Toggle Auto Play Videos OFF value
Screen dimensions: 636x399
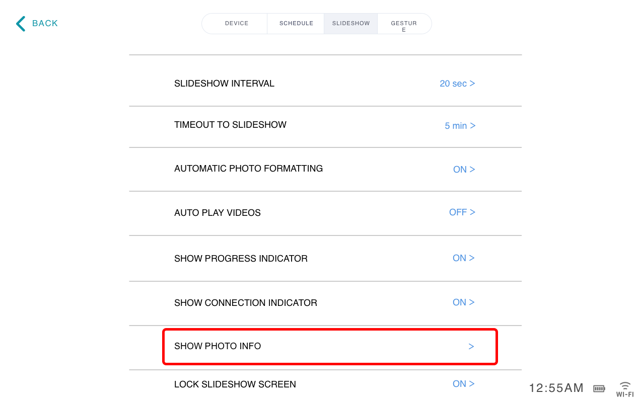462,212
